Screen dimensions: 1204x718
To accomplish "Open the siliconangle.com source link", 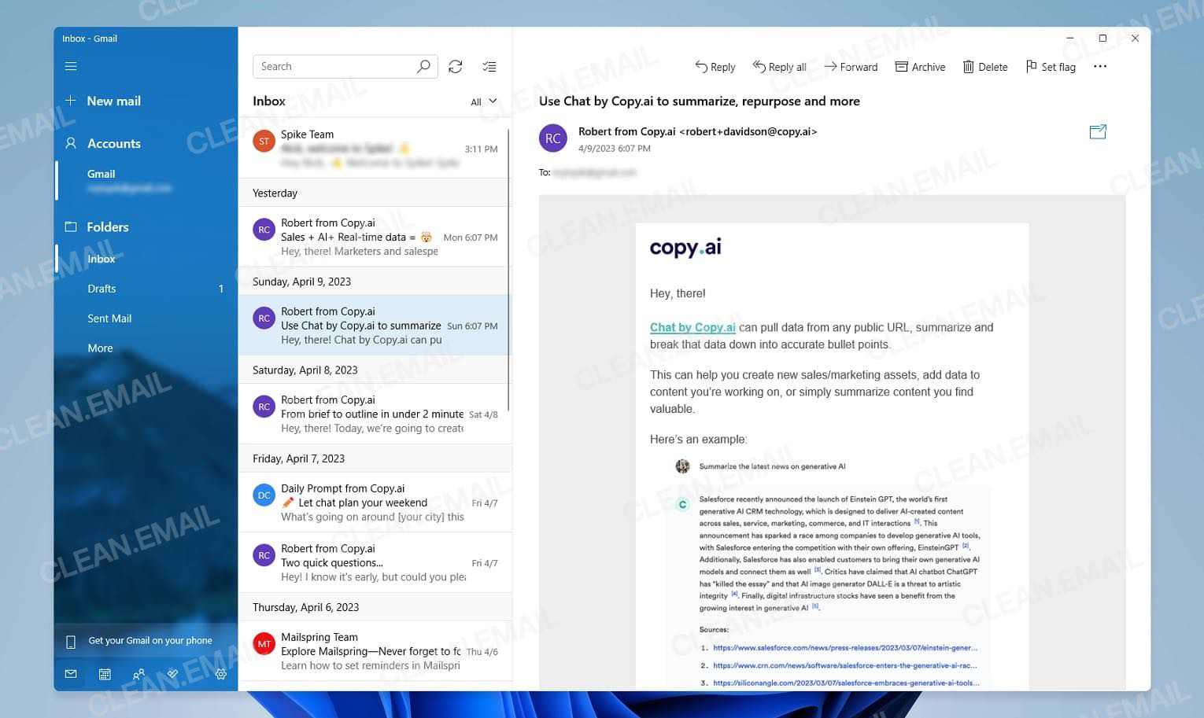I will click(846, 683).
